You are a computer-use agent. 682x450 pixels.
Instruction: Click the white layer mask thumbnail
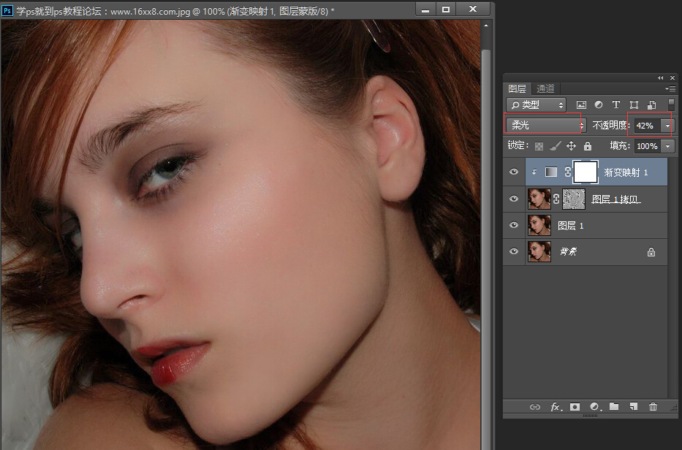click(586, 172)
